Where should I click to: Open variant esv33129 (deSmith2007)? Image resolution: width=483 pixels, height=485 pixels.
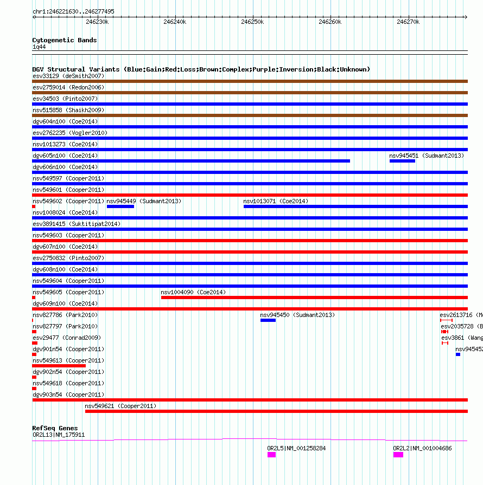coord(68,76)
